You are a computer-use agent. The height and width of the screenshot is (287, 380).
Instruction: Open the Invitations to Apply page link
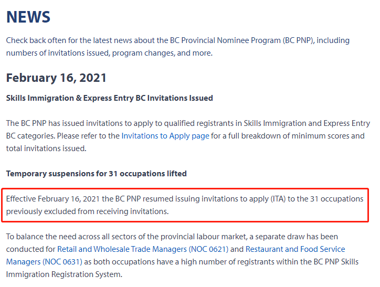(165, 136)
